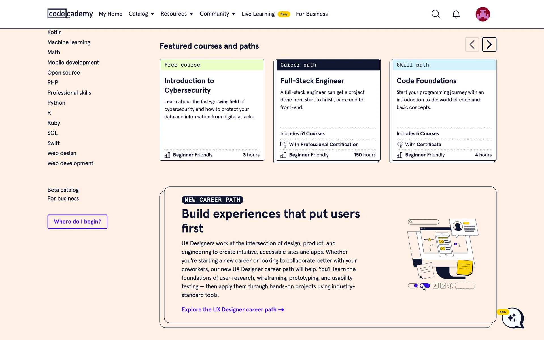Click the beginner level icon on Code Foundations
Viewport: 544px width, 340px height.
click(x=399, y=155)
